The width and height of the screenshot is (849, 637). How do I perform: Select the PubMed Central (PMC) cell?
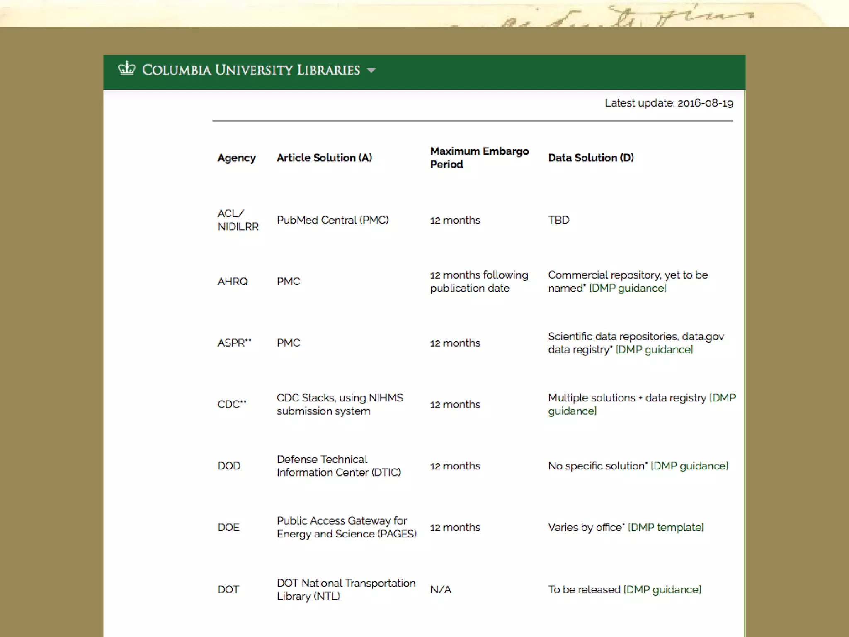coord(332,220)
